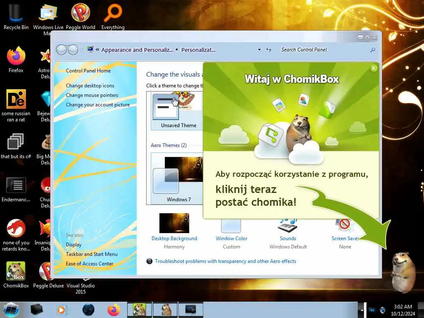The width and height of the screenshot is (424, 318).
Task: Open the black folder taskbar icon
Action: point(36,310)
